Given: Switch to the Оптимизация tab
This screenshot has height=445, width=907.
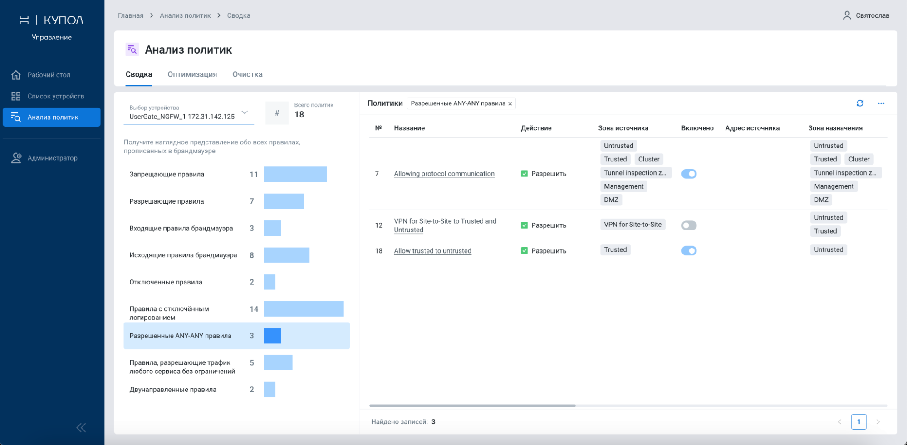Looking at the screenshot, I should (192, 74).
